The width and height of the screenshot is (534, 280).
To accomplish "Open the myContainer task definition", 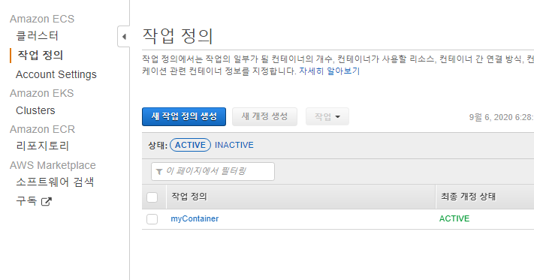I will tap(195, 218).
